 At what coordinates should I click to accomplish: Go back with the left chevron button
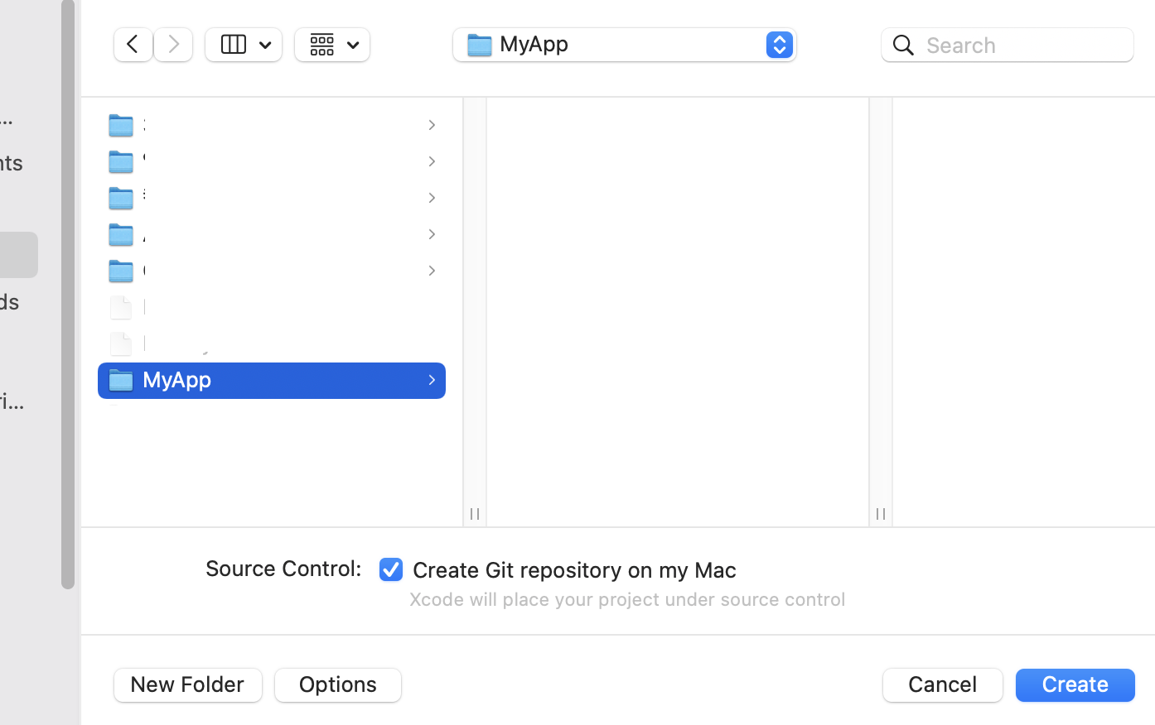point(133,45)
